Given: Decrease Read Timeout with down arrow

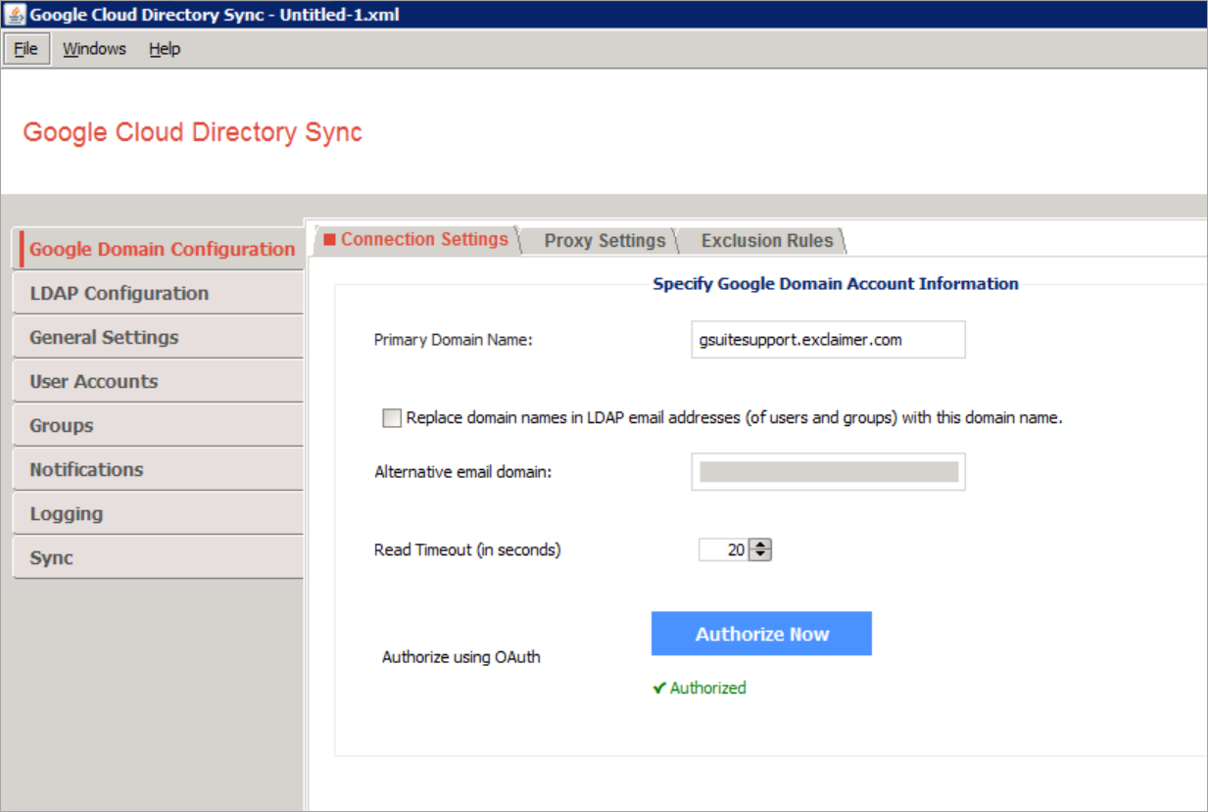Looking at the screenshot, I should click(761, 555).
